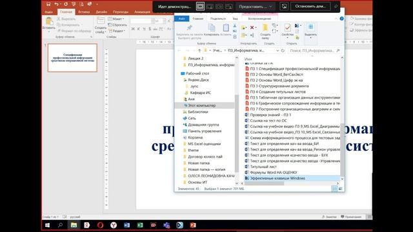Click the red Delete icon in Explorer
Image resolution: width=413 pixels, height=232 pixels.
tap(252, 27)
